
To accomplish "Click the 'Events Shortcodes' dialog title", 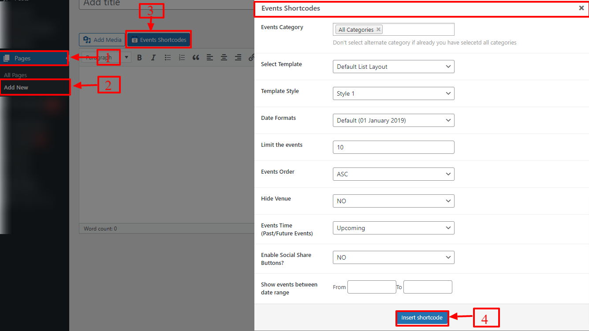I will 291,8.
